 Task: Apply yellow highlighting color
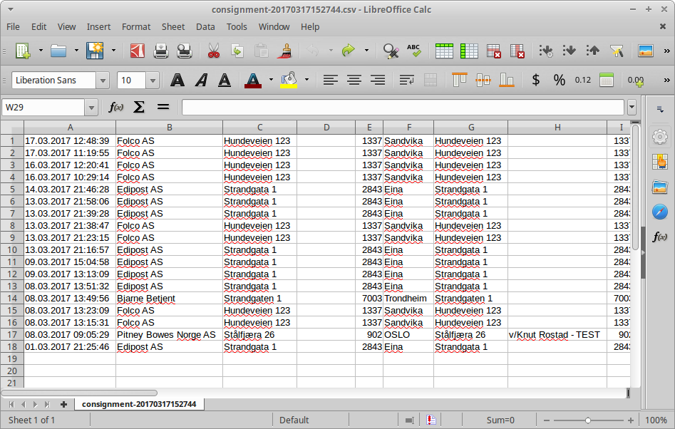tap(289, 80)
